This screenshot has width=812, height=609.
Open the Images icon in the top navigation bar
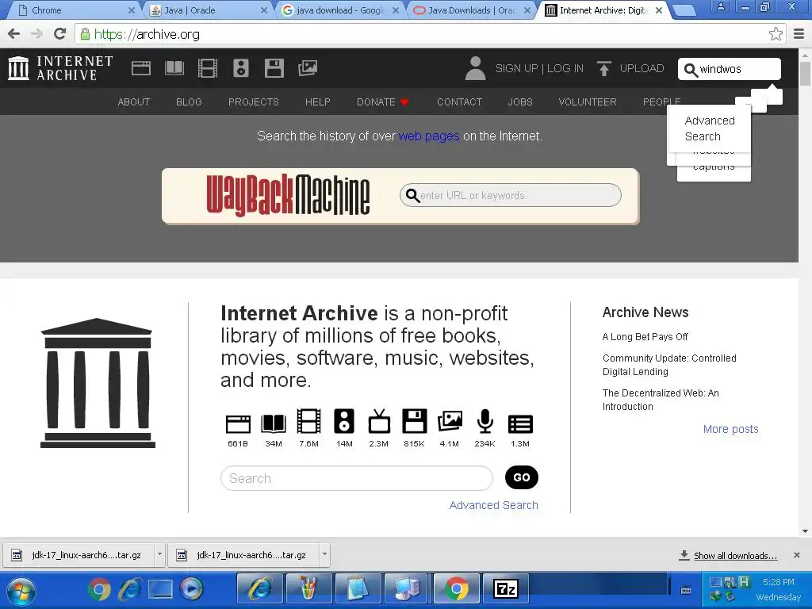308,68
